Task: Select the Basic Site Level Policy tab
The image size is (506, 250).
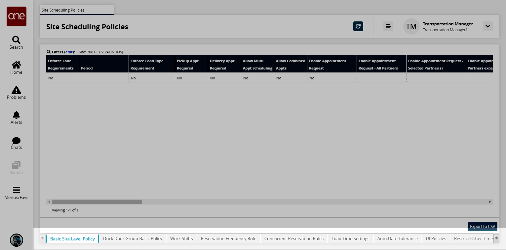Action: (72, 239)
